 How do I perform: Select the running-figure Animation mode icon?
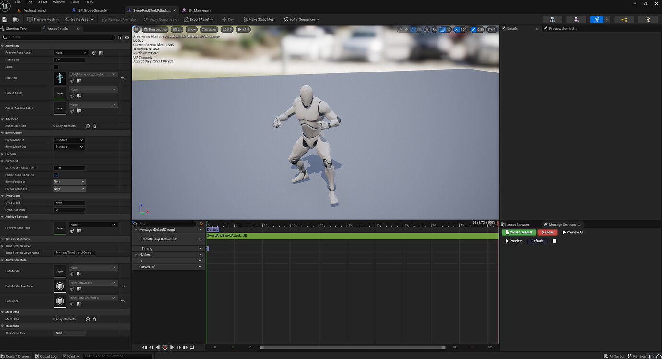pyautogui.click(x=597, y=19)
